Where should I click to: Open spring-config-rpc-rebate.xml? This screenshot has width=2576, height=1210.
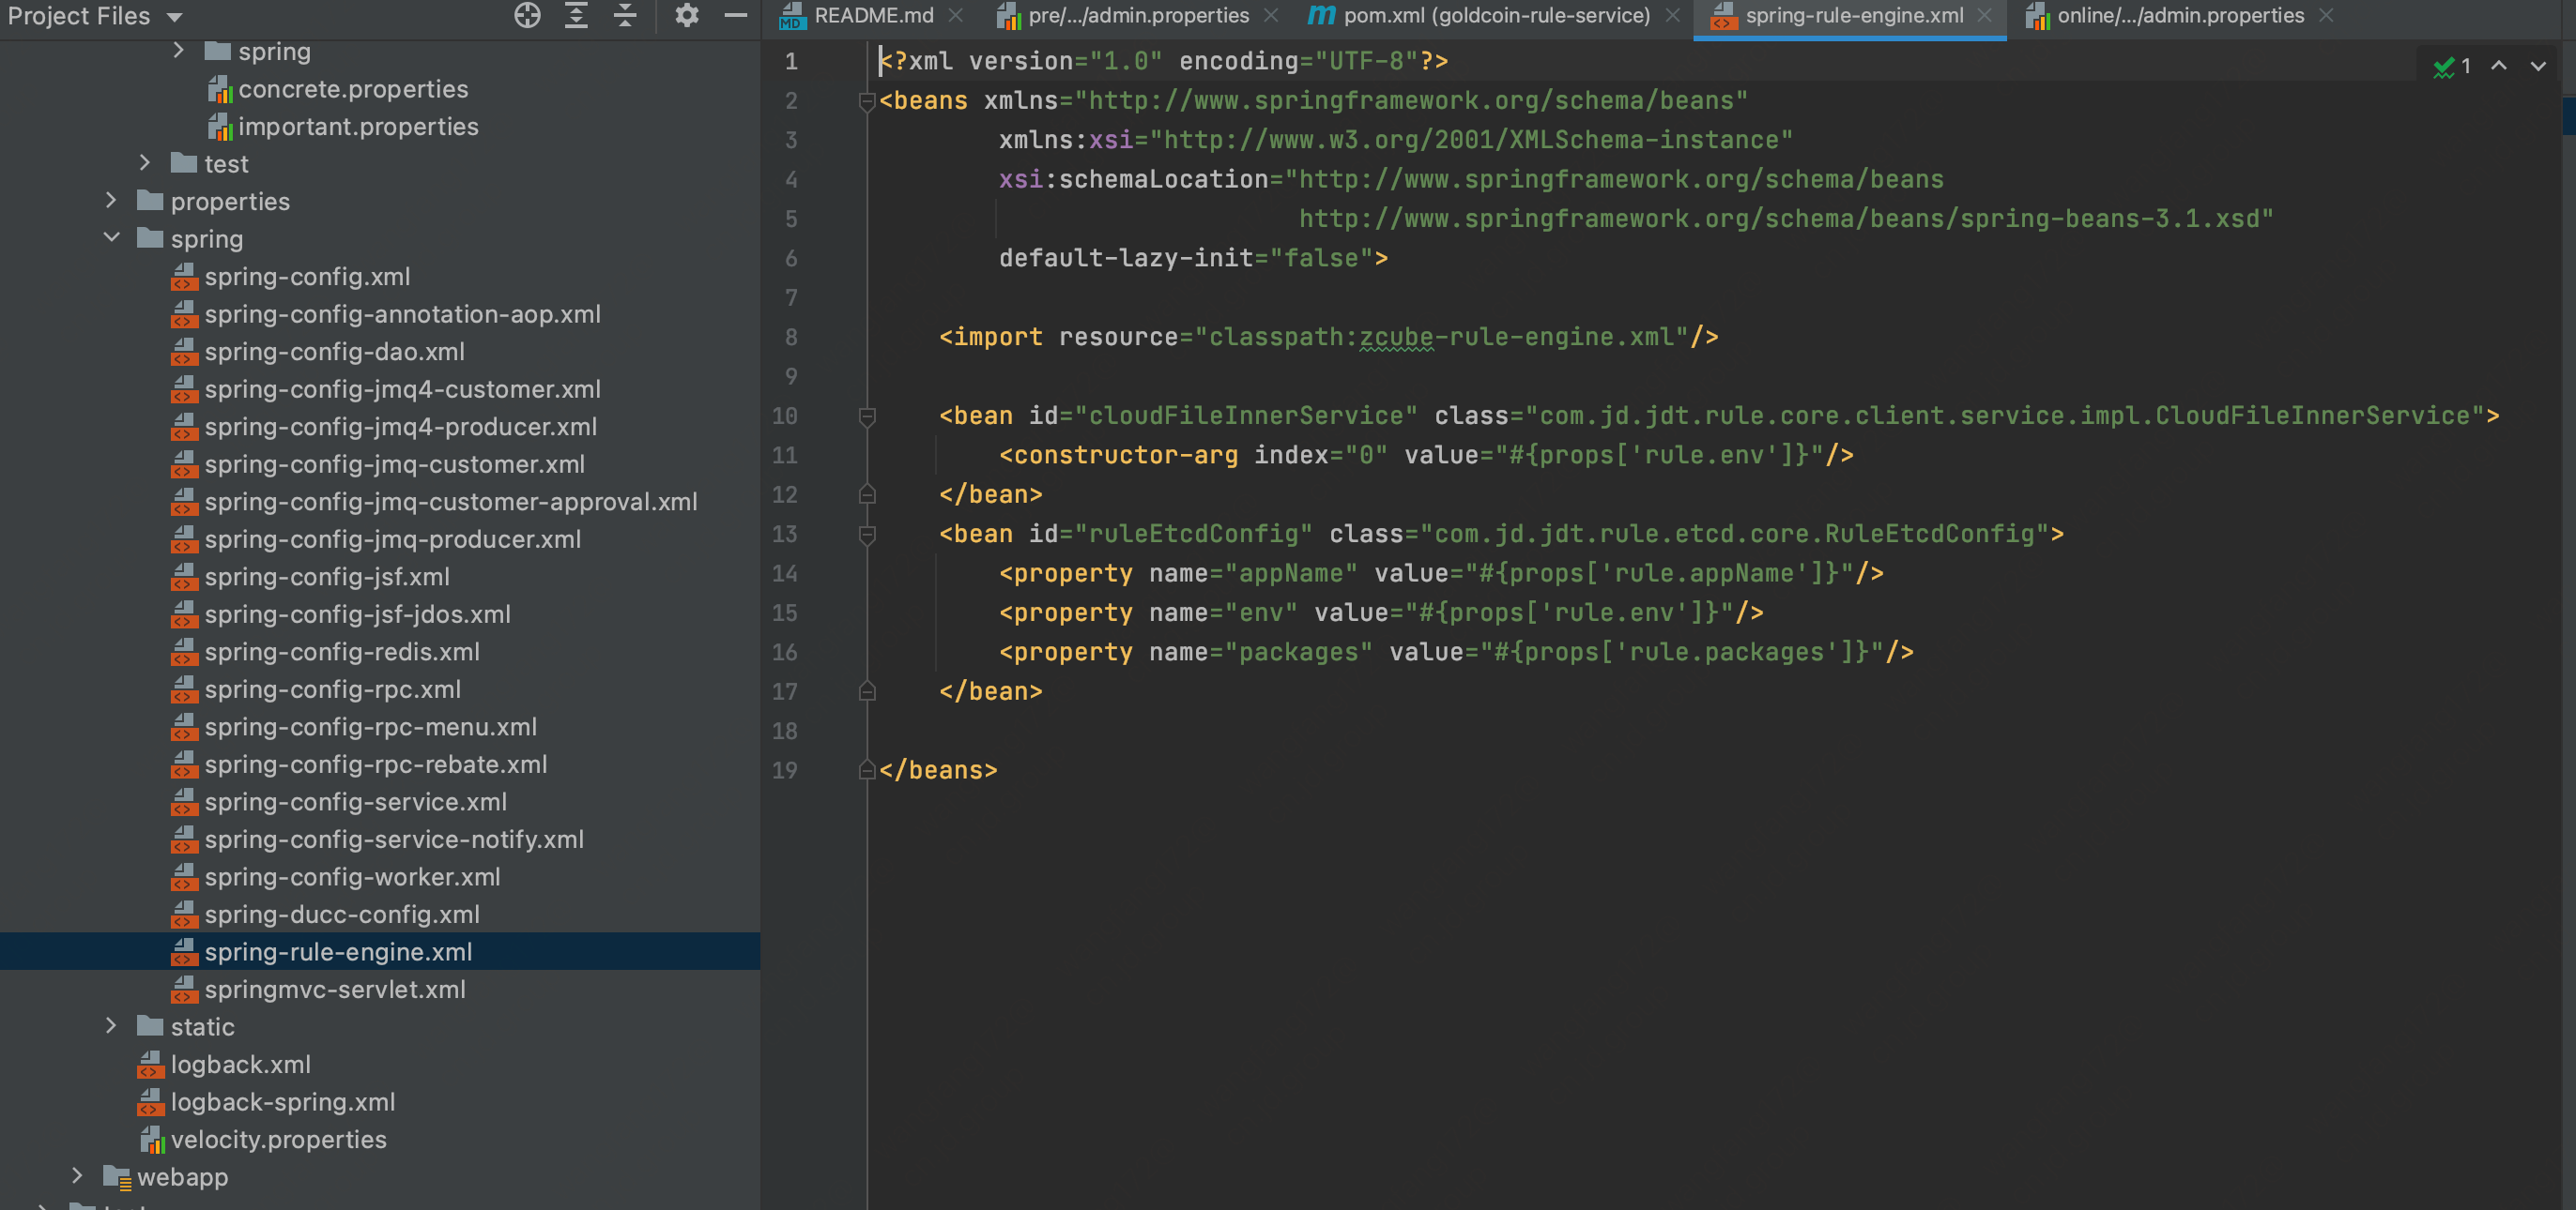(376, 764)
